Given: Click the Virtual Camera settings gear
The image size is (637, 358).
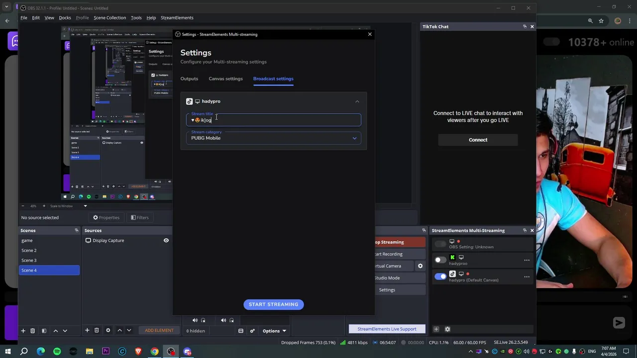Looking at the screenshot, I should (420, 266).
